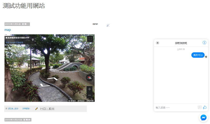Viewport: 210px width, 124px height.
Task: Attach an image in the chat box
Action: coord(199,107)
